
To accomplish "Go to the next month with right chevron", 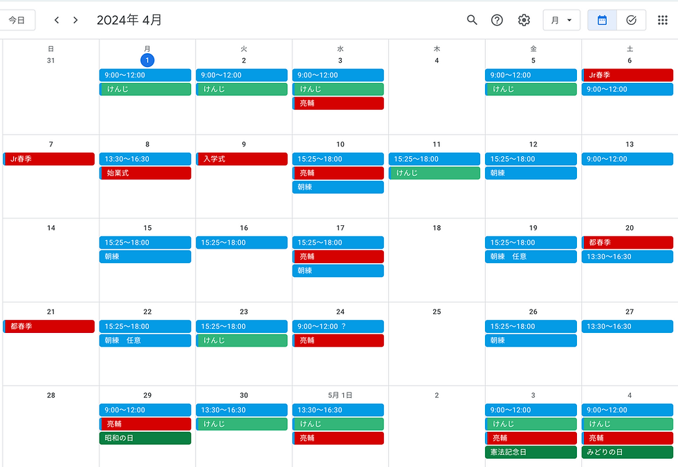I will click(75, 20).
